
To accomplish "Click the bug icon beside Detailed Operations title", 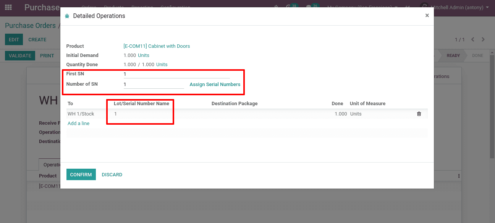I will pyautogui.click(x=67, y=16).
